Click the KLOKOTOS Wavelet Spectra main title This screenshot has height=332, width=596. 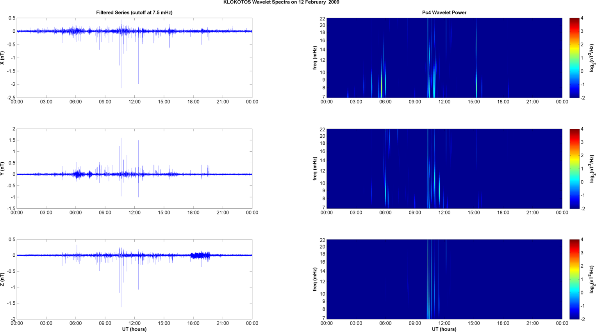tap(281, 2)
